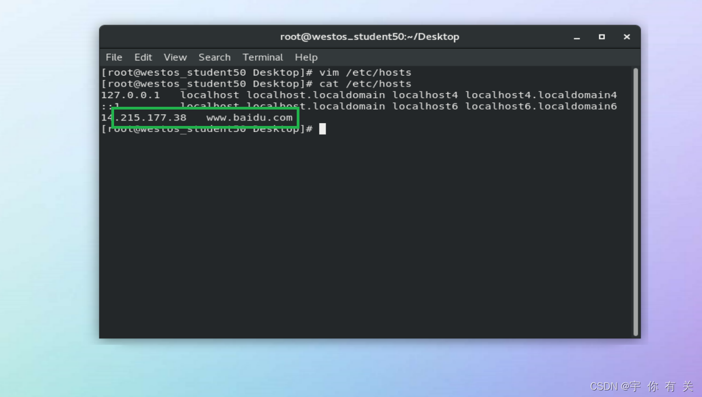Click the www.baidu.com hostname text
This screenshot has height=397, width=702.
tap(250, 117)
